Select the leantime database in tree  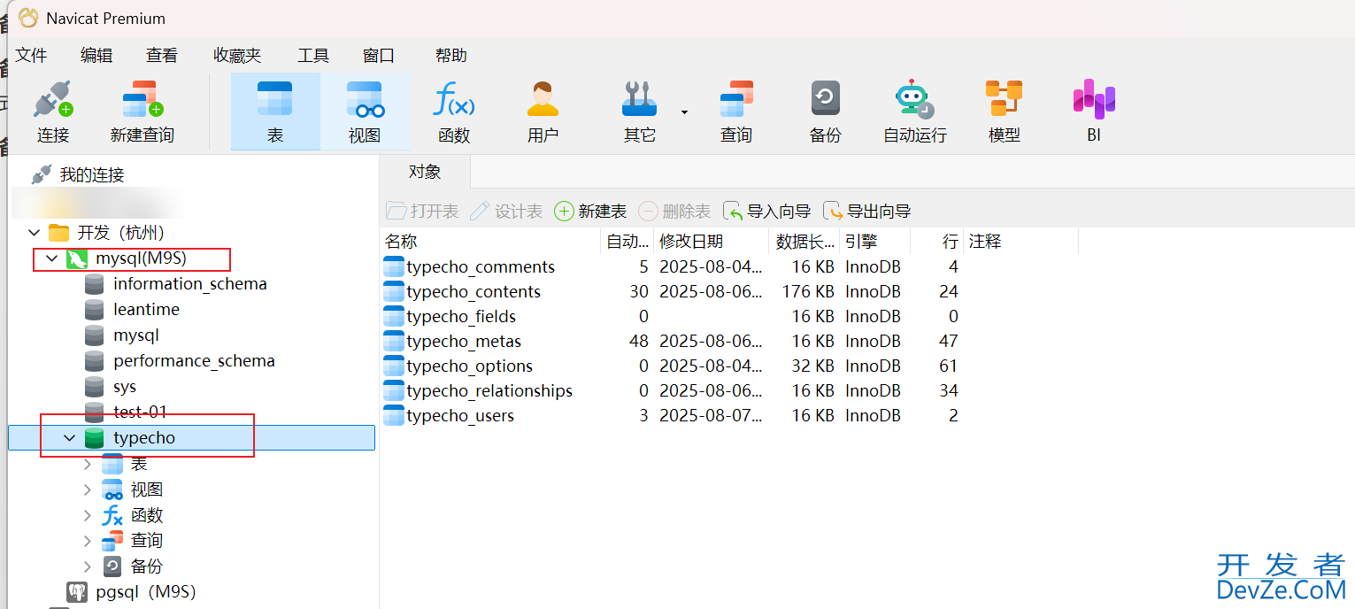[x=146, y=310]
